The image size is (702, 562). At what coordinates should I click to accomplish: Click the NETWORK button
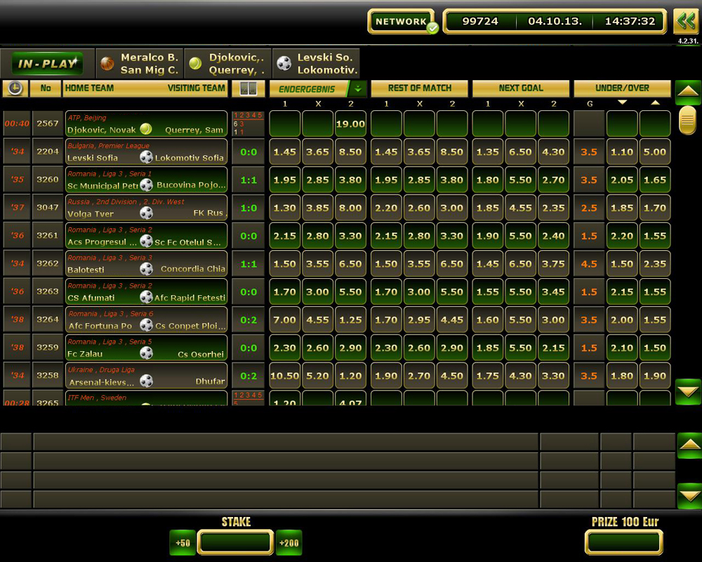click(x=401, y=22)
